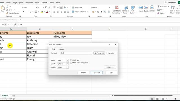Pick the Font Color red A swatch
Screen dimensions: 180x101
tap(47, 12)
